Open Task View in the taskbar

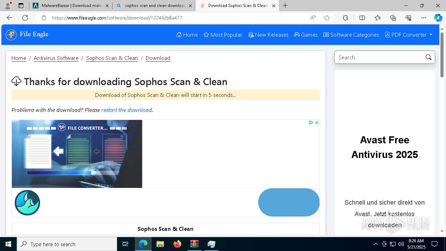coord(125,244)
